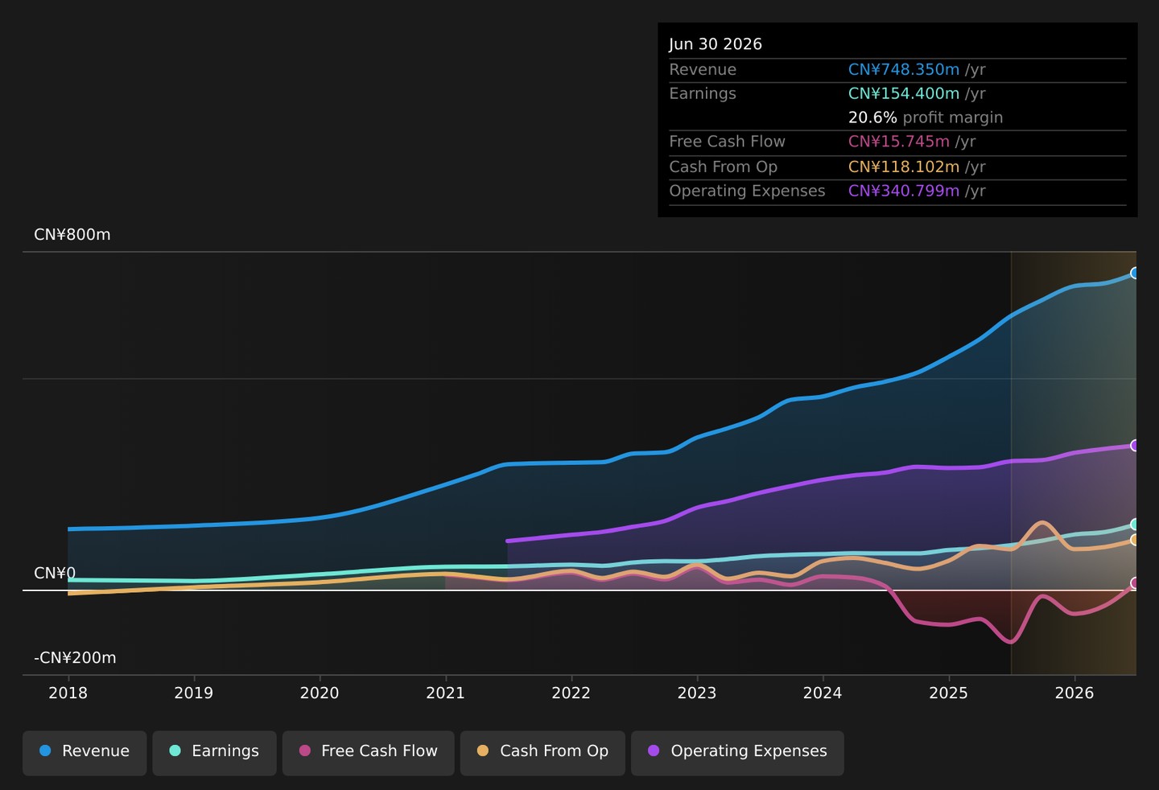
Task: Click the CN¥748.350m revenue value in tooltip
Action: pyautogui.click(x=904, y=70)
